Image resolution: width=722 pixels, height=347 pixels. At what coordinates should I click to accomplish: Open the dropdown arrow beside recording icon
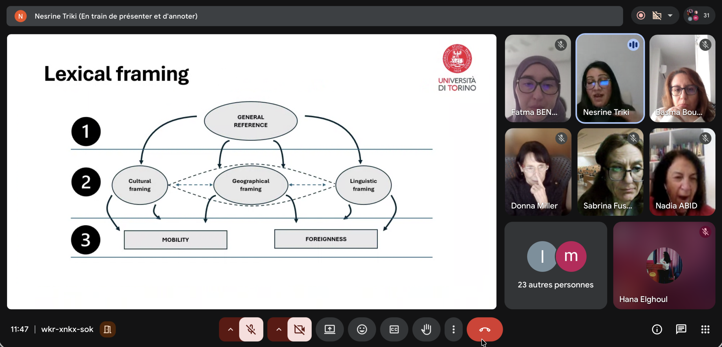click(x=670, y=15)
